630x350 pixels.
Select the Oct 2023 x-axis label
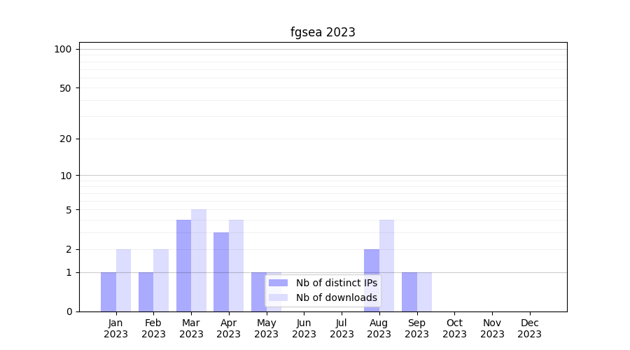454,328
